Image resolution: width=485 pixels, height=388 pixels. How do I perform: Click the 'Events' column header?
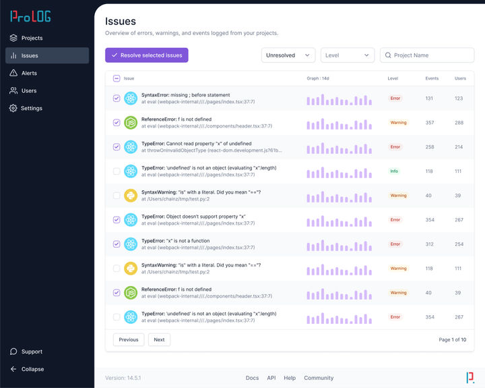point(432,78)
